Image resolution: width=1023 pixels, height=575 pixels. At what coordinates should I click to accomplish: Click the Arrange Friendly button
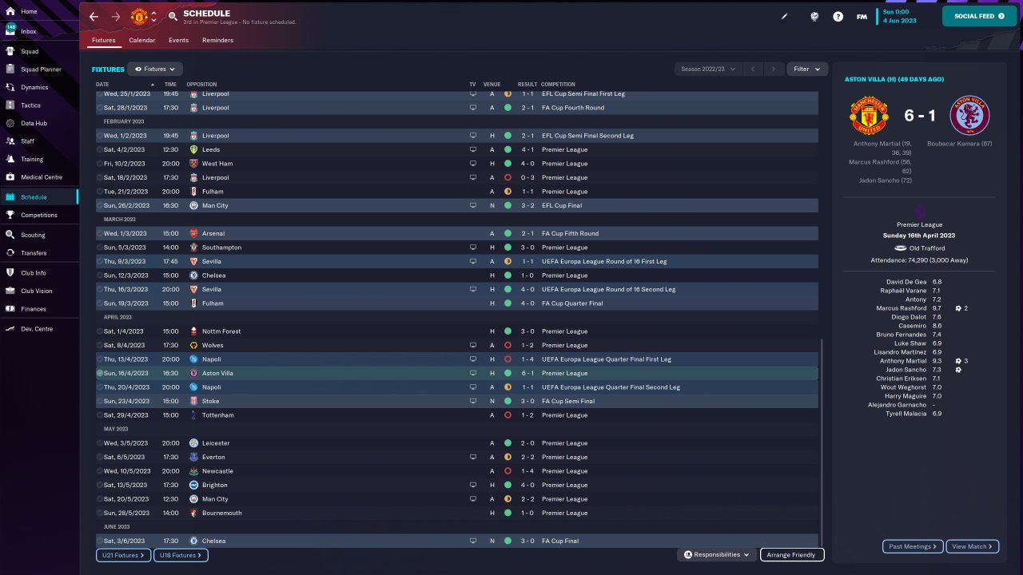pos(792,554)
